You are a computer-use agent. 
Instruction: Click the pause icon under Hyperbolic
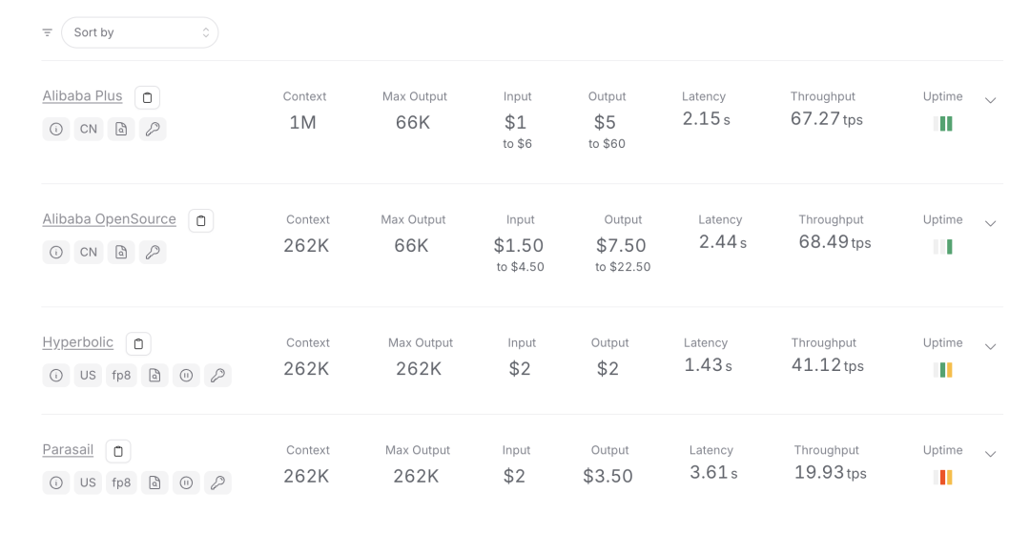coord(186,375)
